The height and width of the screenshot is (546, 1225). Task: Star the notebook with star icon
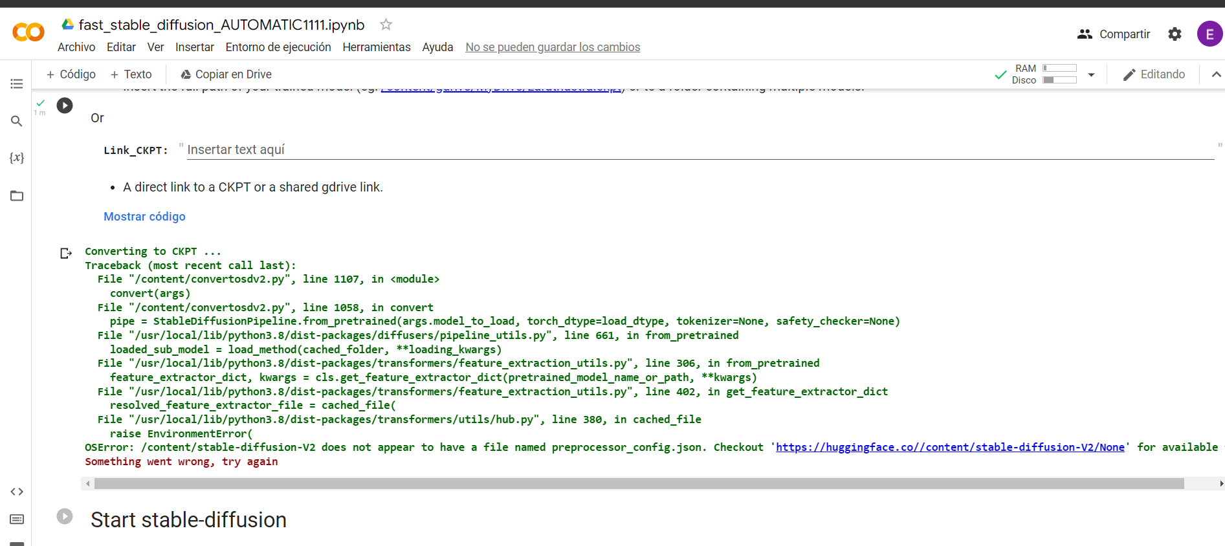tap(386, 25)
